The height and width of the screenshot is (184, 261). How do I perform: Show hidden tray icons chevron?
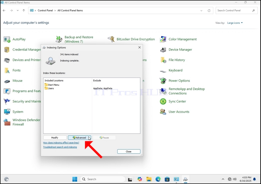[223, 179]
